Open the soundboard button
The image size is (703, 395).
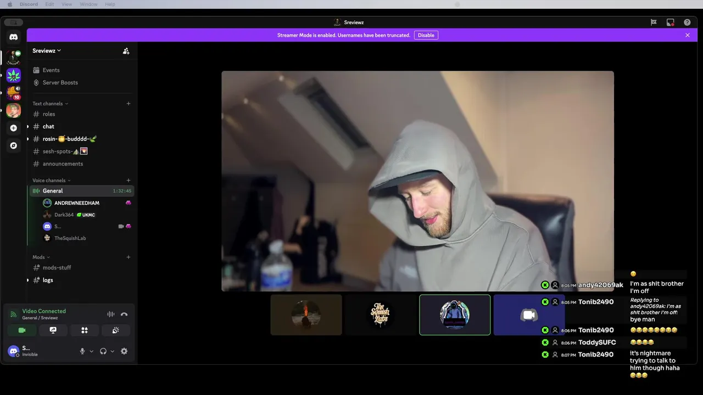tap(115, 330)
